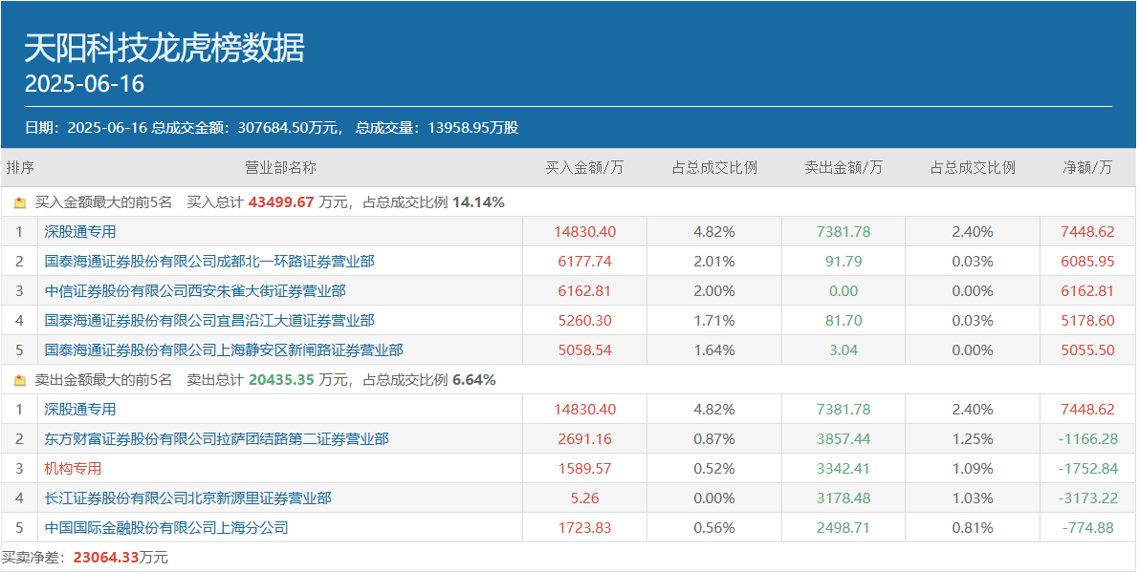Open 中国国际金融上海分公司 link
This screenshot has width=1139, height=572.
tap(166, 527)
